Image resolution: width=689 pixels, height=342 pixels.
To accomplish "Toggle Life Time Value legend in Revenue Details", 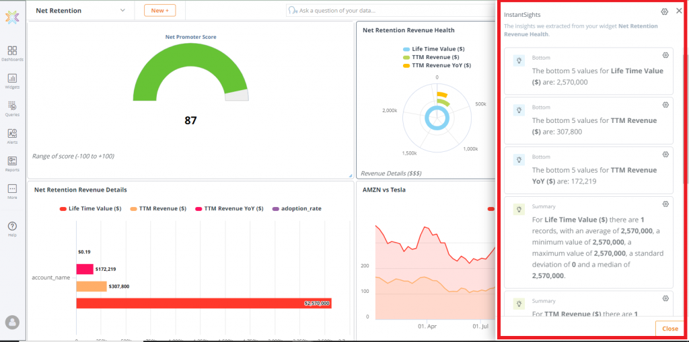I will coord(91,208).
